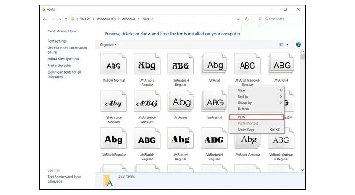Go back with the Back arrow
This screenshot has width=355, height=195.
coord(45,19)
